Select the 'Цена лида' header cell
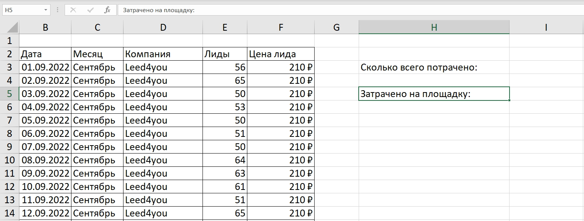The height and width of the screenshot is (221, 584). point(280,53)
